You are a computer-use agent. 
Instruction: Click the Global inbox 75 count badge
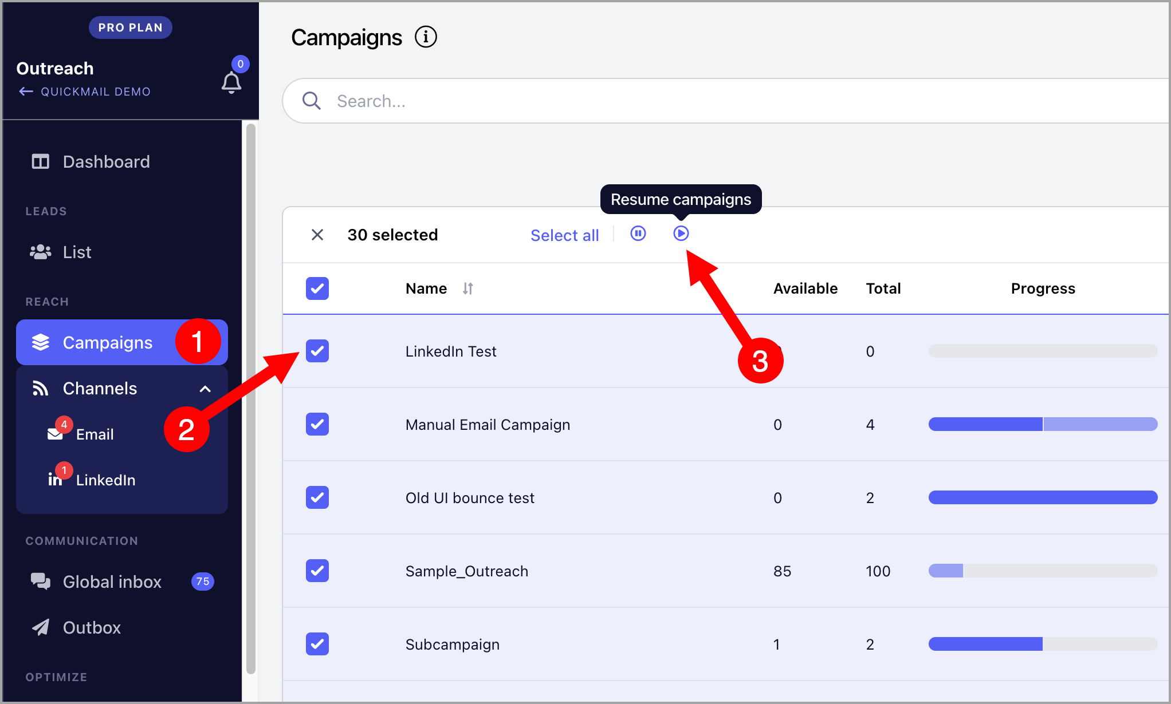(x=203, y=582)
